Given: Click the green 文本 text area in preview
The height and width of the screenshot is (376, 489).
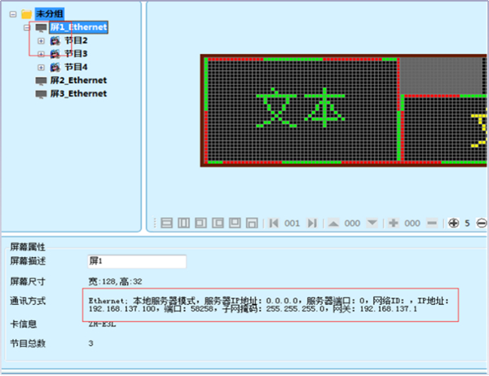Looking at the screenshot, I should point(299,110).
